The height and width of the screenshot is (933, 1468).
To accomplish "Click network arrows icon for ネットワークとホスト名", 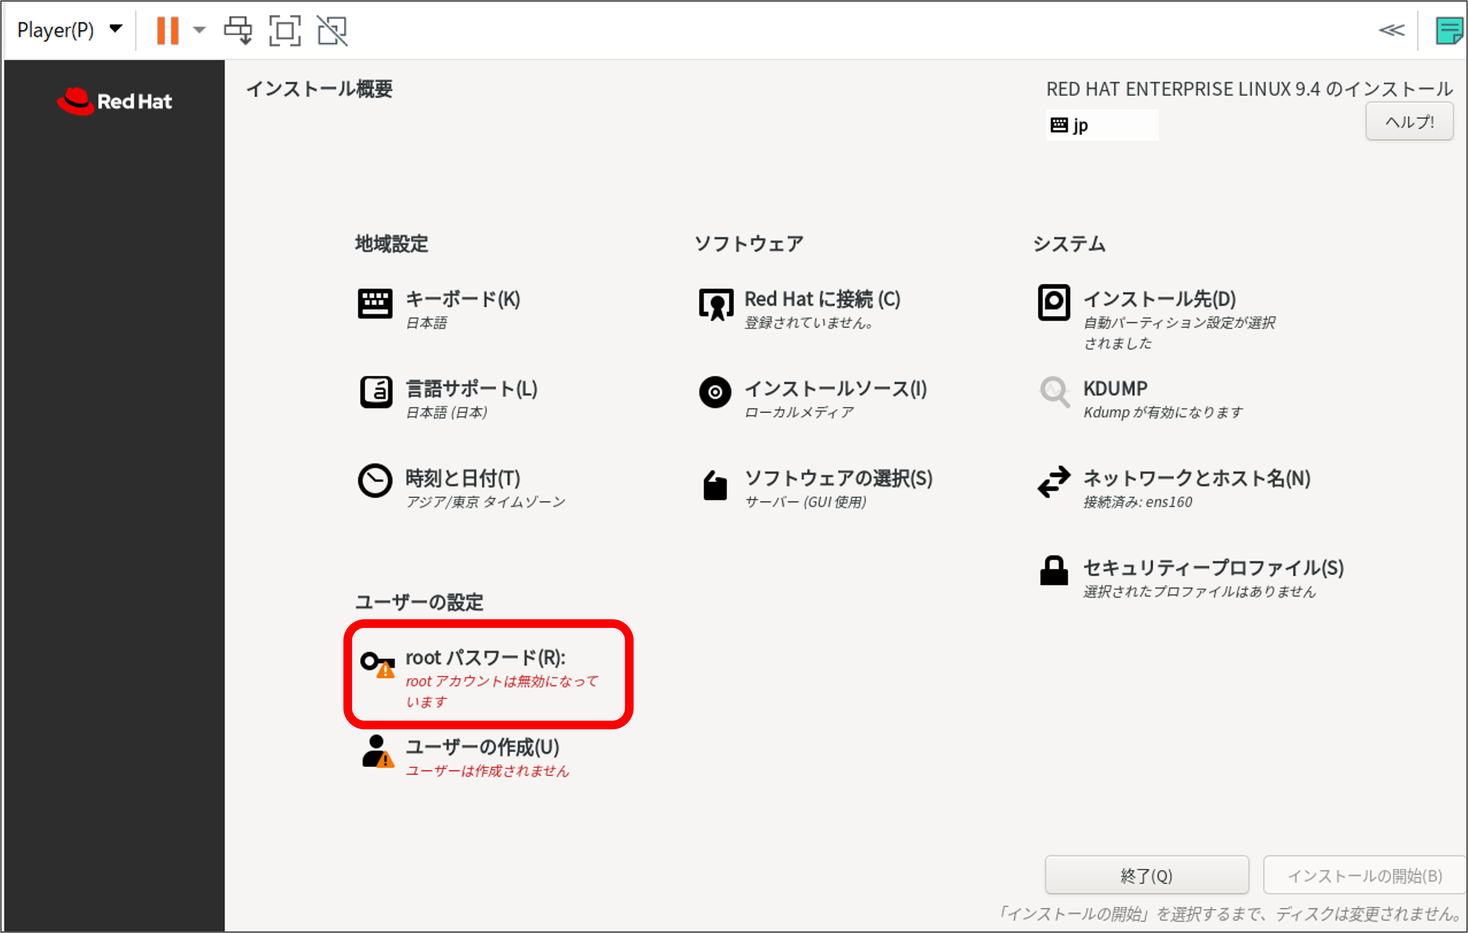I will click(x=1053, y=482).
